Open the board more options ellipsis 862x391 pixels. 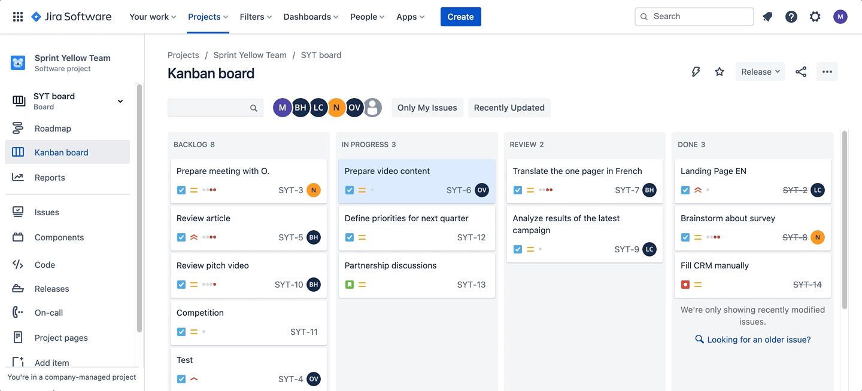pyautogui.click(x=827, y=72)
